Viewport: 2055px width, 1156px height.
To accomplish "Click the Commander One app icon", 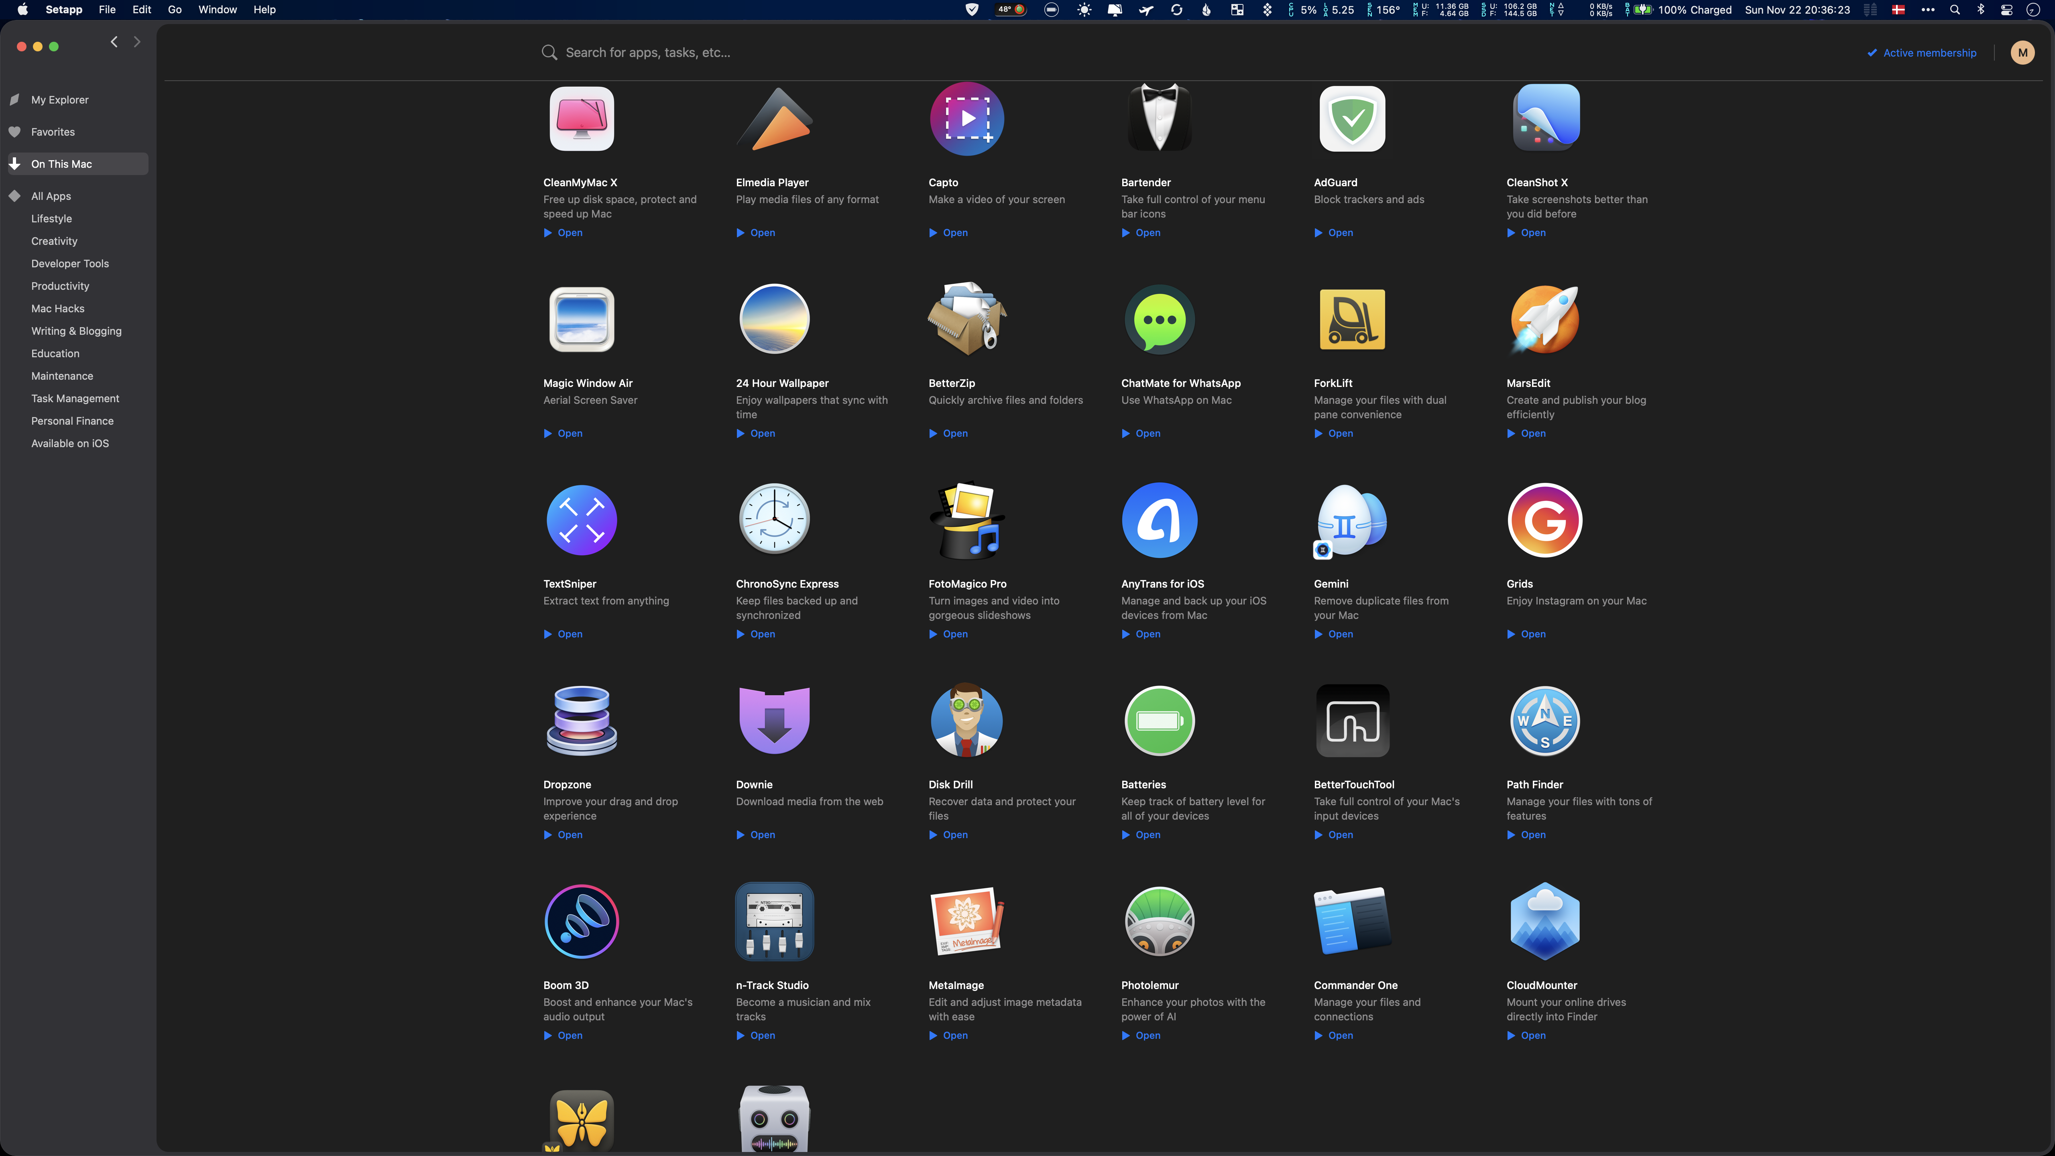I will coord(1352,922).
